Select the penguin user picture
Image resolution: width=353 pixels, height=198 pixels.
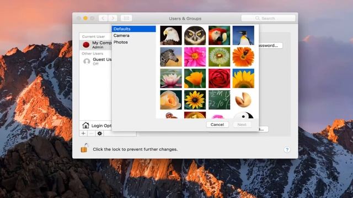click(243, 35)
